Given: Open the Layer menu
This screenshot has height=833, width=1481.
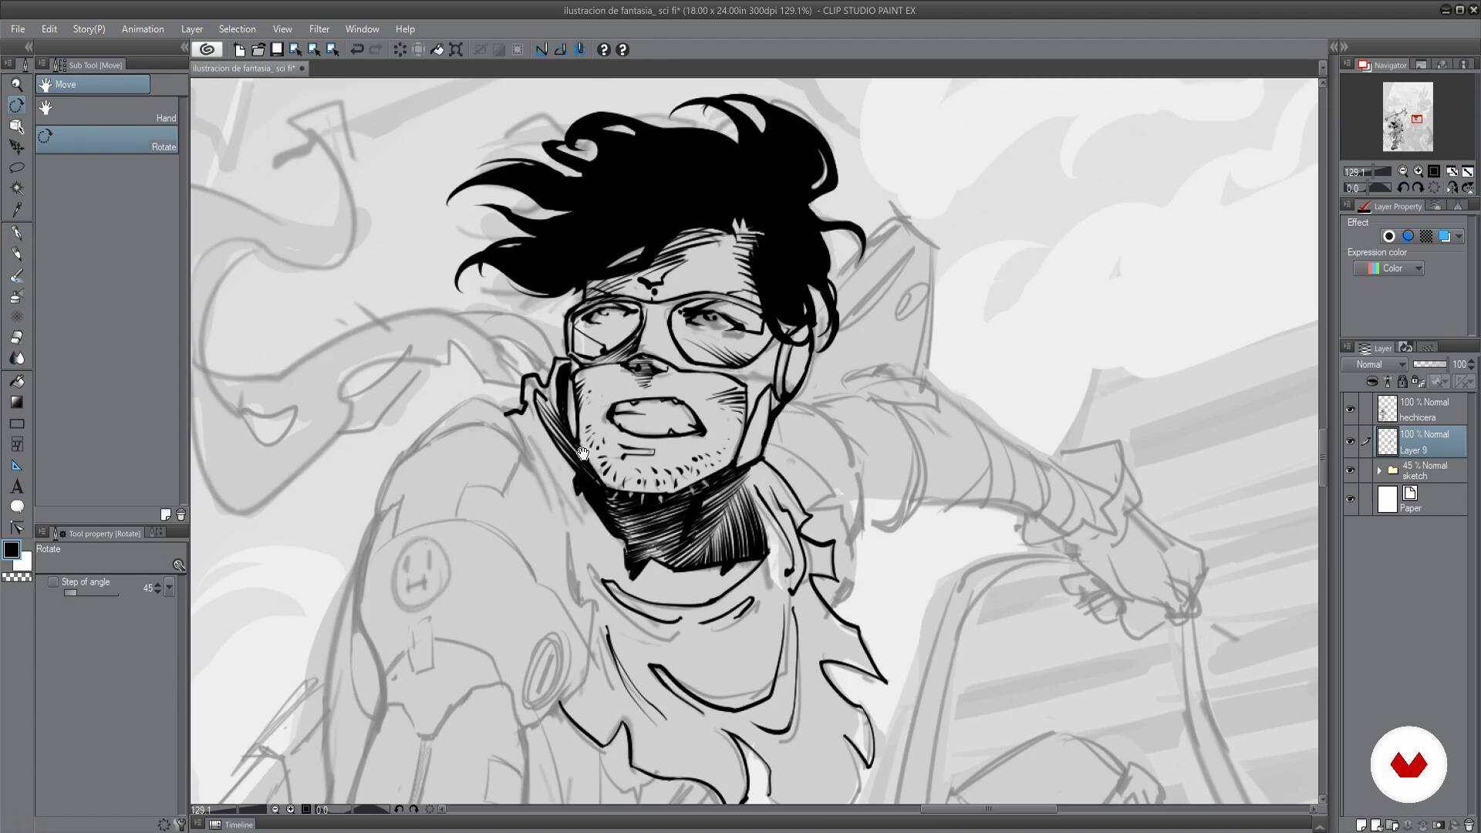Looking at the screenshot, I should pos(192,29).
